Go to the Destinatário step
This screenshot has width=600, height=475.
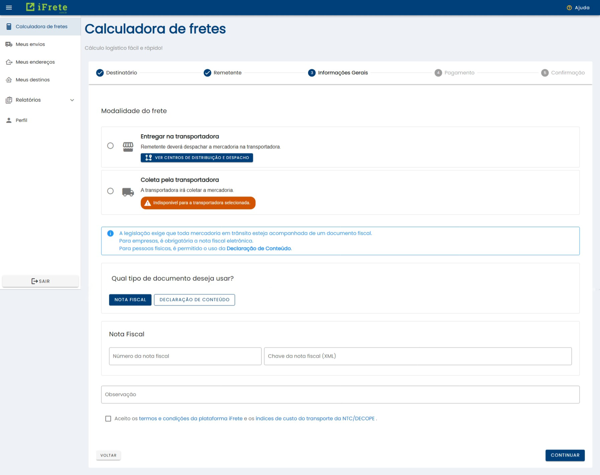point(116,73)
